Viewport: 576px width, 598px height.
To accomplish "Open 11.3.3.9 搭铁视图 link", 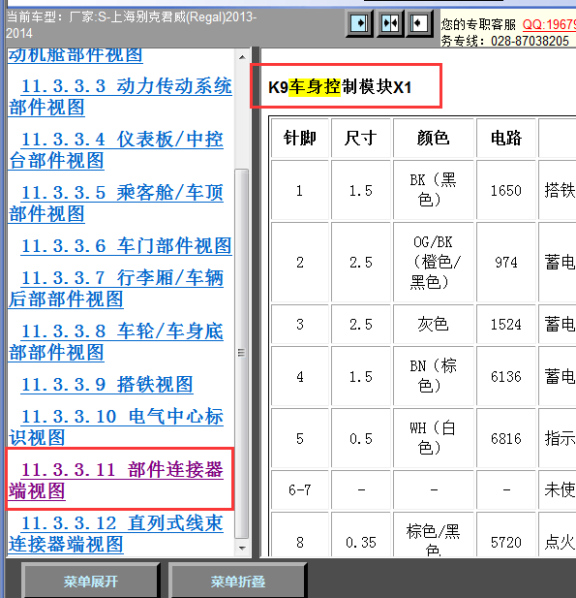I will pos(106,384).
